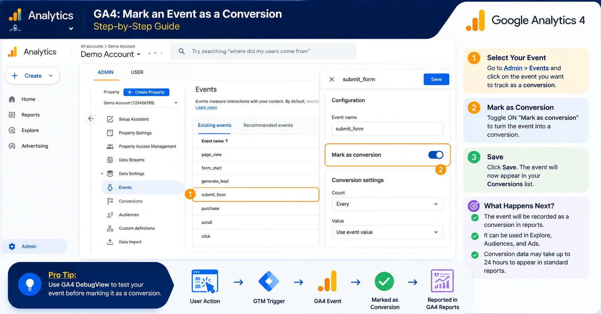601x314 pixels.
Task: Click the Data Streams icon
Action: (110, 160)
